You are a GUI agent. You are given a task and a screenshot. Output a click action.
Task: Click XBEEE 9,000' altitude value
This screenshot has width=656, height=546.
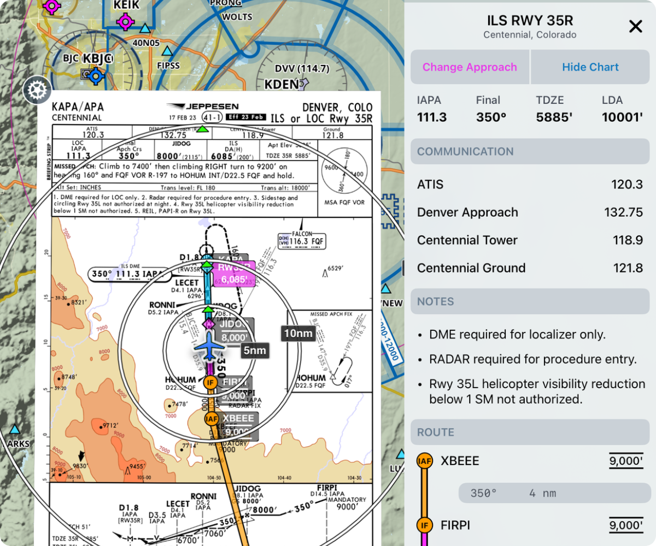coord(626,461)
